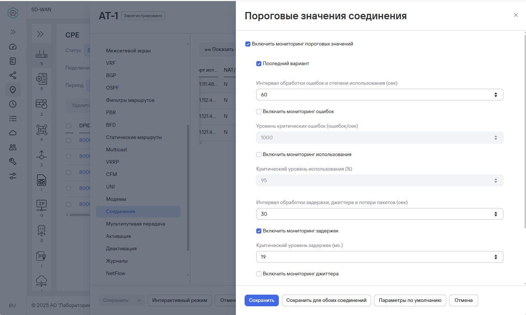Open 'Межсетевой экран' menu item
The height and width of the screenshot is (315, 526).
pyautogui.click(x=128, y=51)
